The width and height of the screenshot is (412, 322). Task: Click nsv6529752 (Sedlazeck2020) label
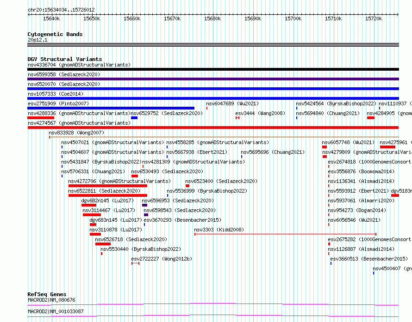[167, 113]
